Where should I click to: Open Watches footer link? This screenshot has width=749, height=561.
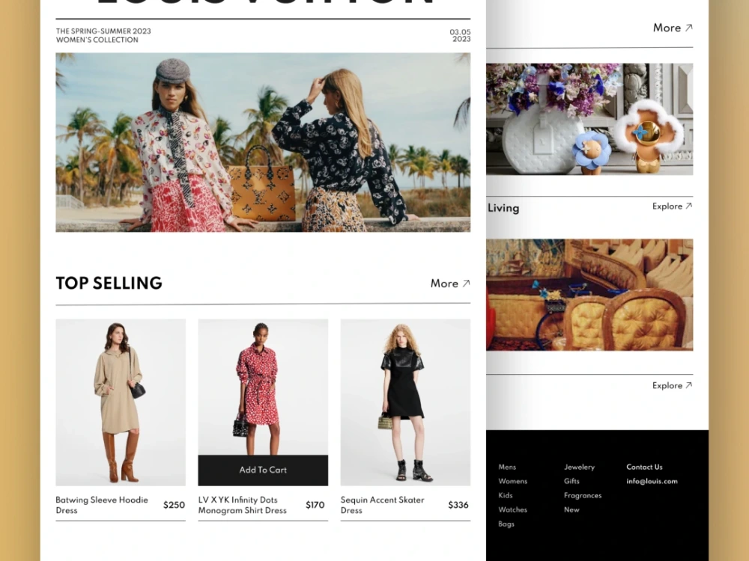[513, 510]
